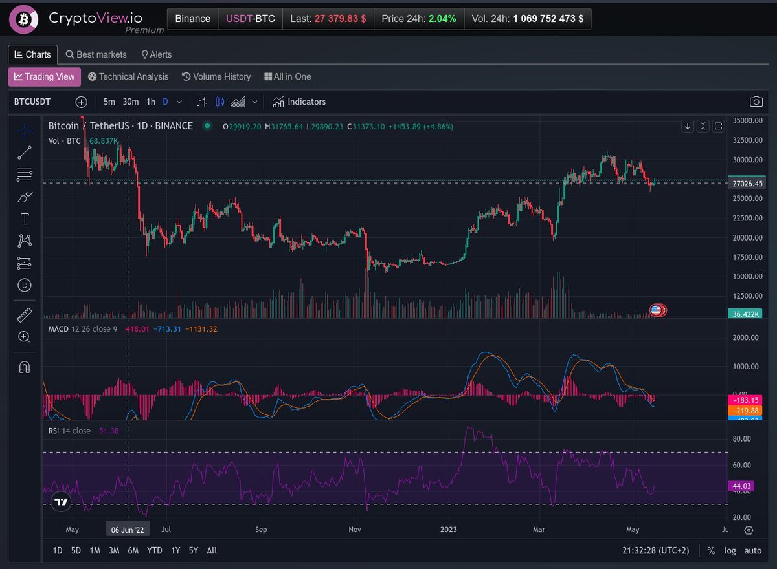This screenshot has width=777, height=569.
Task: Open the Binance exchange selector
Action: pos(193,19)
